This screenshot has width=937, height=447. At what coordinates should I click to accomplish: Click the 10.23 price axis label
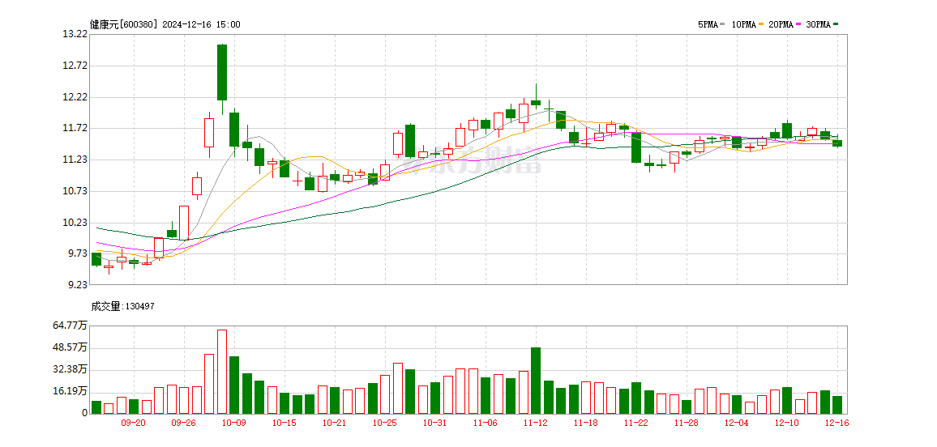click(74, 223)
